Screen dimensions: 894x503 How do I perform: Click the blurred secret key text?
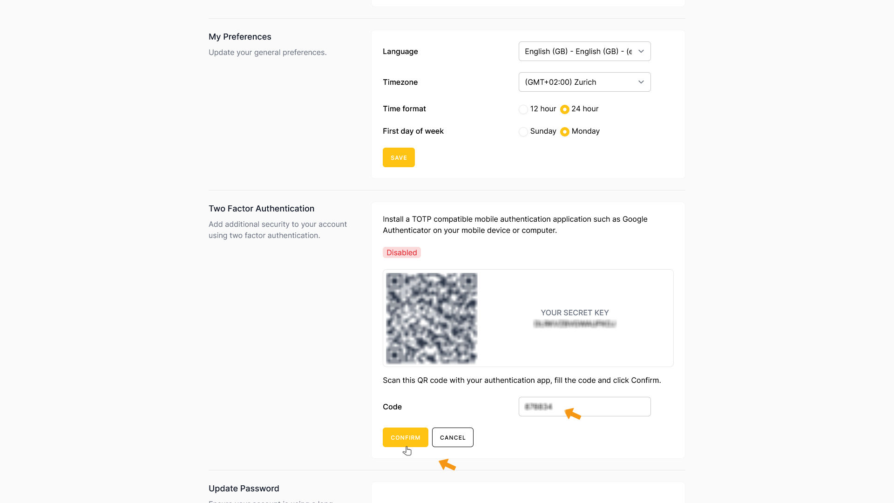tap(575, 324)
